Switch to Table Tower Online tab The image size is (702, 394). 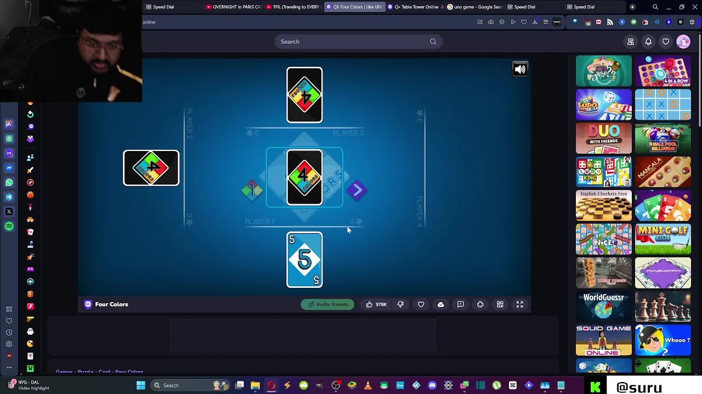[x=416, y=7]
